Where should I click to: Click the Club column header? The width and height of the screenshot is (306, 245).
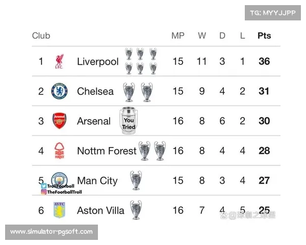tap(41, 36)
